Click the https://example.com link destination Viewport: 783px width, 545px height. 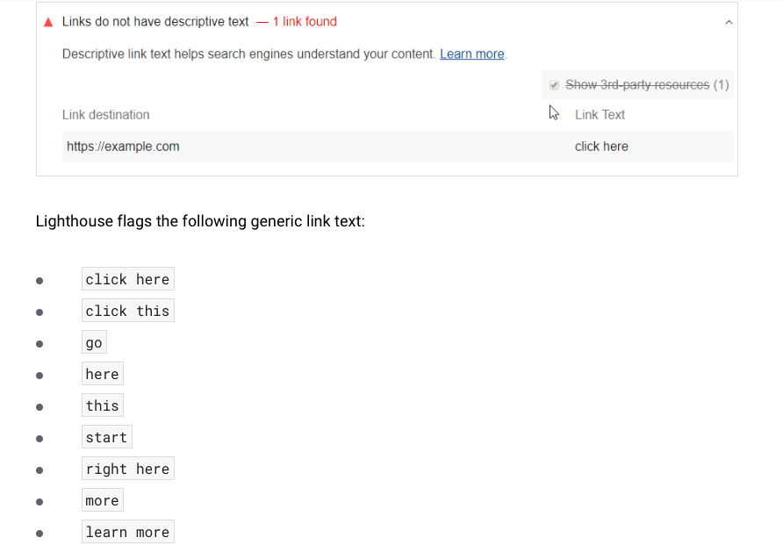(x=123, y=147)
